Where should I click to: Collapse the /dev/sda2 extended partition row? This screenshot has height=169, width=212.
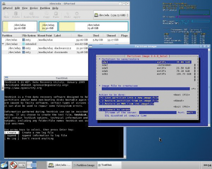3,44
